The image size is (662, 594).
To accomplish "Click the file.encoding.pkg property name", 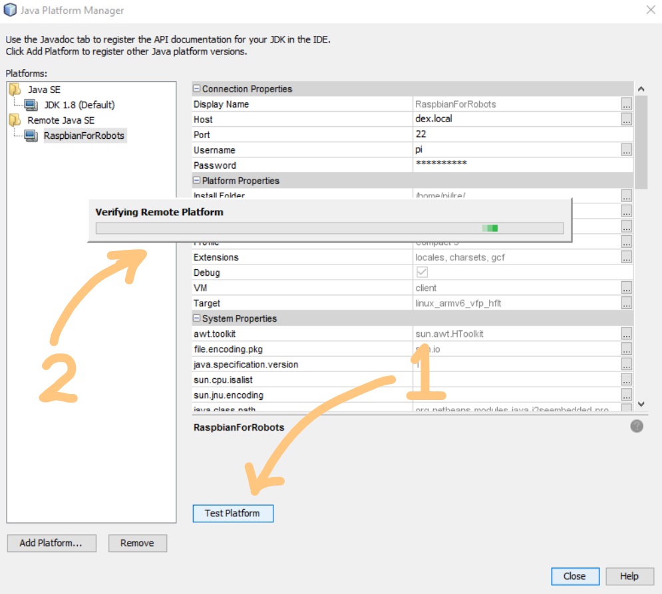I will [x=228, y=349].
